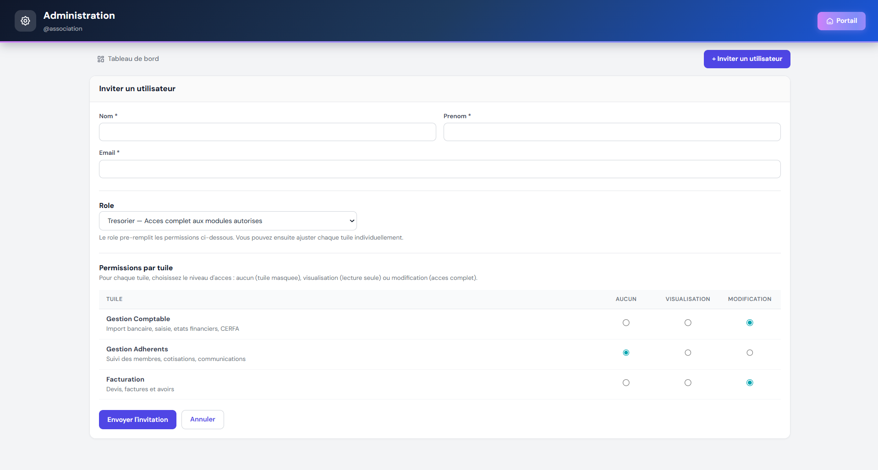
Task: Enable Modification for Gestion Adherents
Action: 750,353
